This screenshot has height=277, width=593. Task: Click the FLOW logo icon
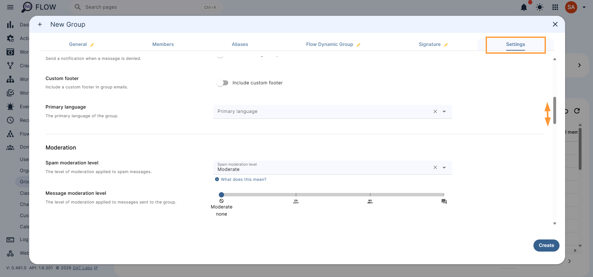tap(27, 7)
